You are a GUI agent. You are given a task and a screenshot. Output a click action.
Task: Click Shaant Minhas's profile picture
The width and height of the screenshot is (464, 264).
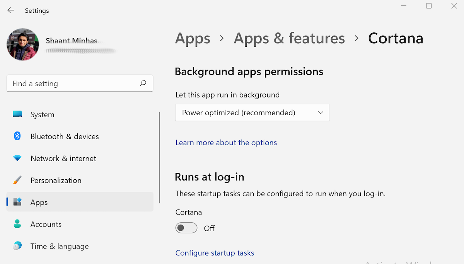[x=23, y=44]
